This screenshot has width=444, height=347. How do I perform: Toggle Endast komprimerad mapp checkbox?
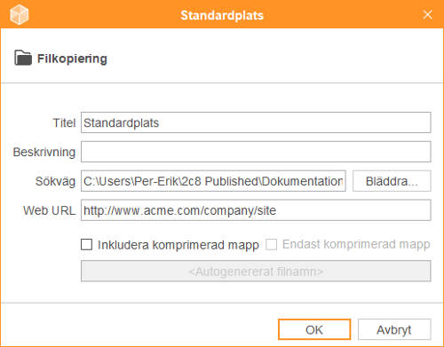coord(271,245)
